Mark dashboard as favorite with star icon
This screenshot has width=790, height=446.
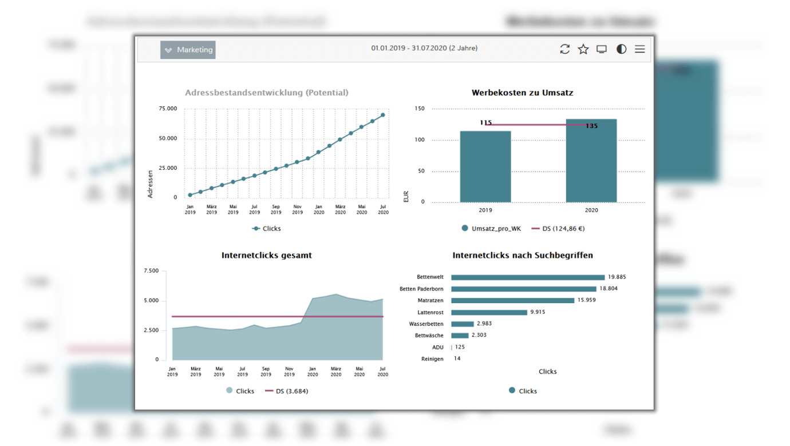pyautogui.click(x=583, y=49)
